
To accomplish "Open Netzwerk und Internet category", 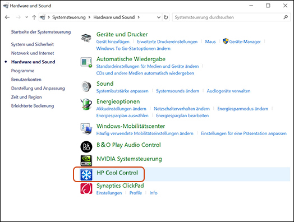I will pyautogui.click(x=33, y=53).
